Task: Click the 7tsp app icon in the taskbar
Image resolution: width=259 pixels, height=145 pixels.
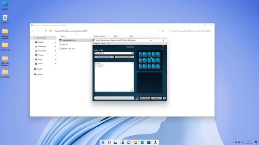Action: (155, 142)
